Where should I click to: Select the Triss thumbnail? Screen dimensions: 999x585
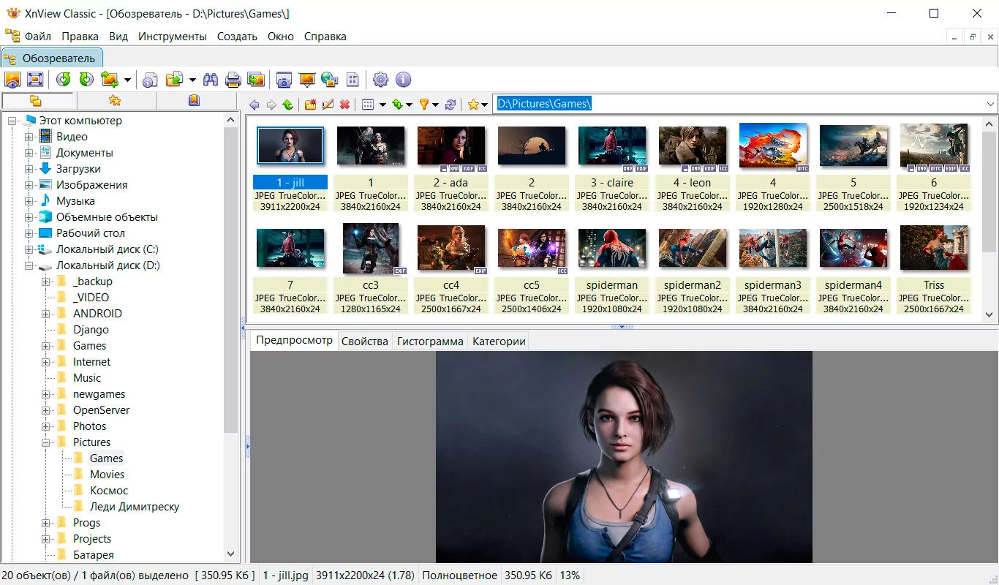tap(934, 269)
